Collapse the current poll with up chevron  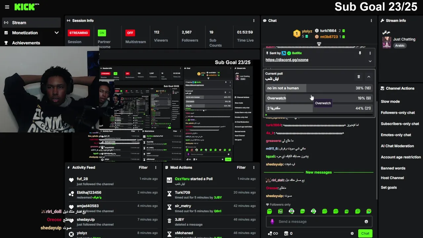pos(369,77)
